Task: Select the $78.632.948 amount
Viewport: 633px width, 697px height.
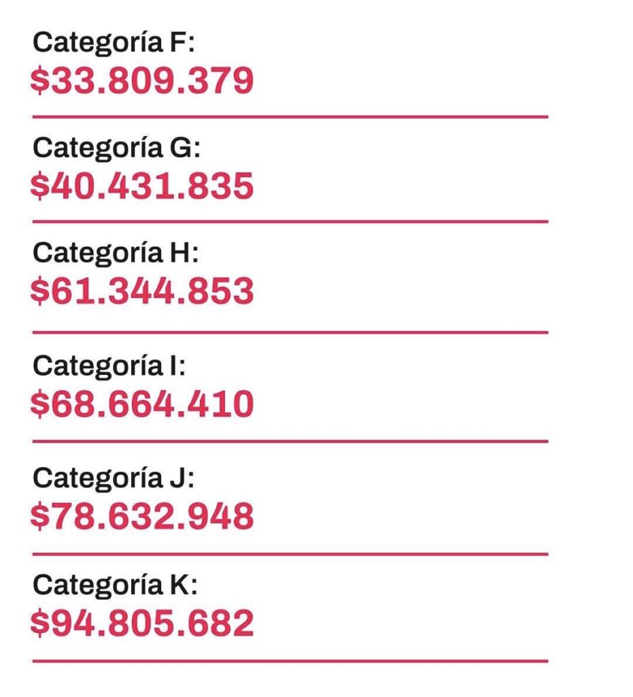Action: [142, 516]
